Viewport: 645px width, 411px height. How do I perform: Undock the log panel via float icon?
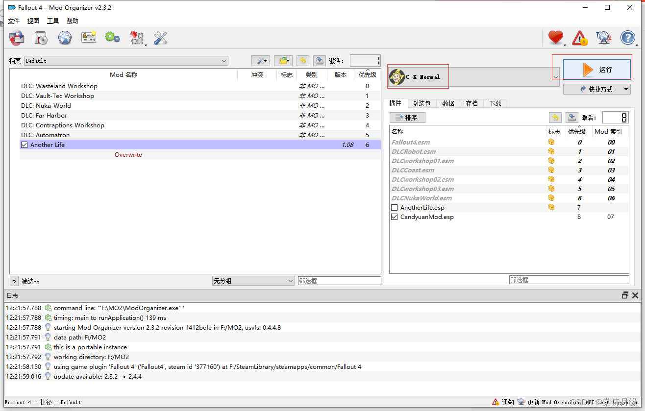click(625, 295)
